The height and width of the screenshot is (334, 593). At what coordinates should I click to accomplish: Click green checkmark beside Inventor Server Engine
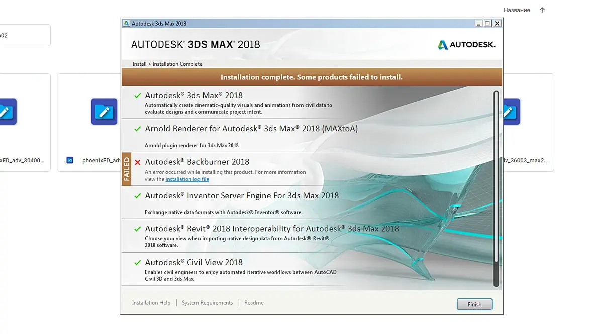[x=137, y=196]
